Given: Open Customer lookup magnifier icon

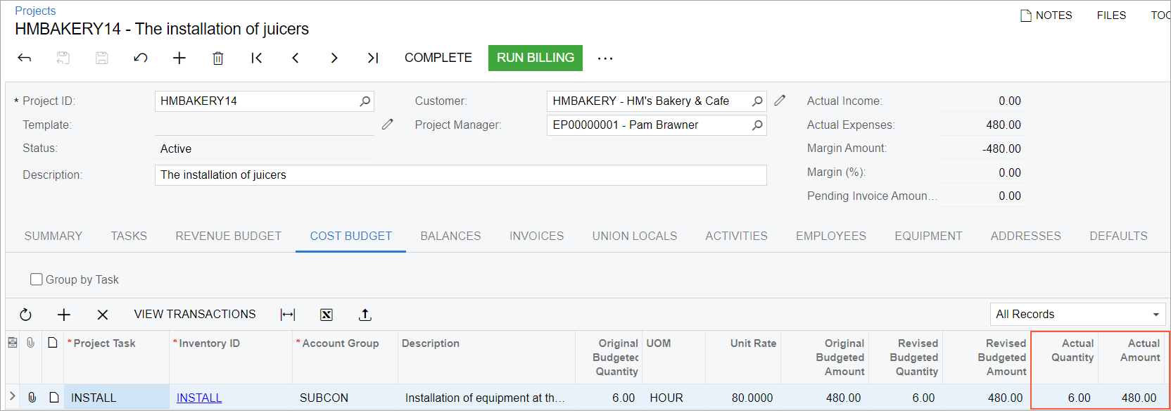Looking at the screenshot, I should click(757, 101).
